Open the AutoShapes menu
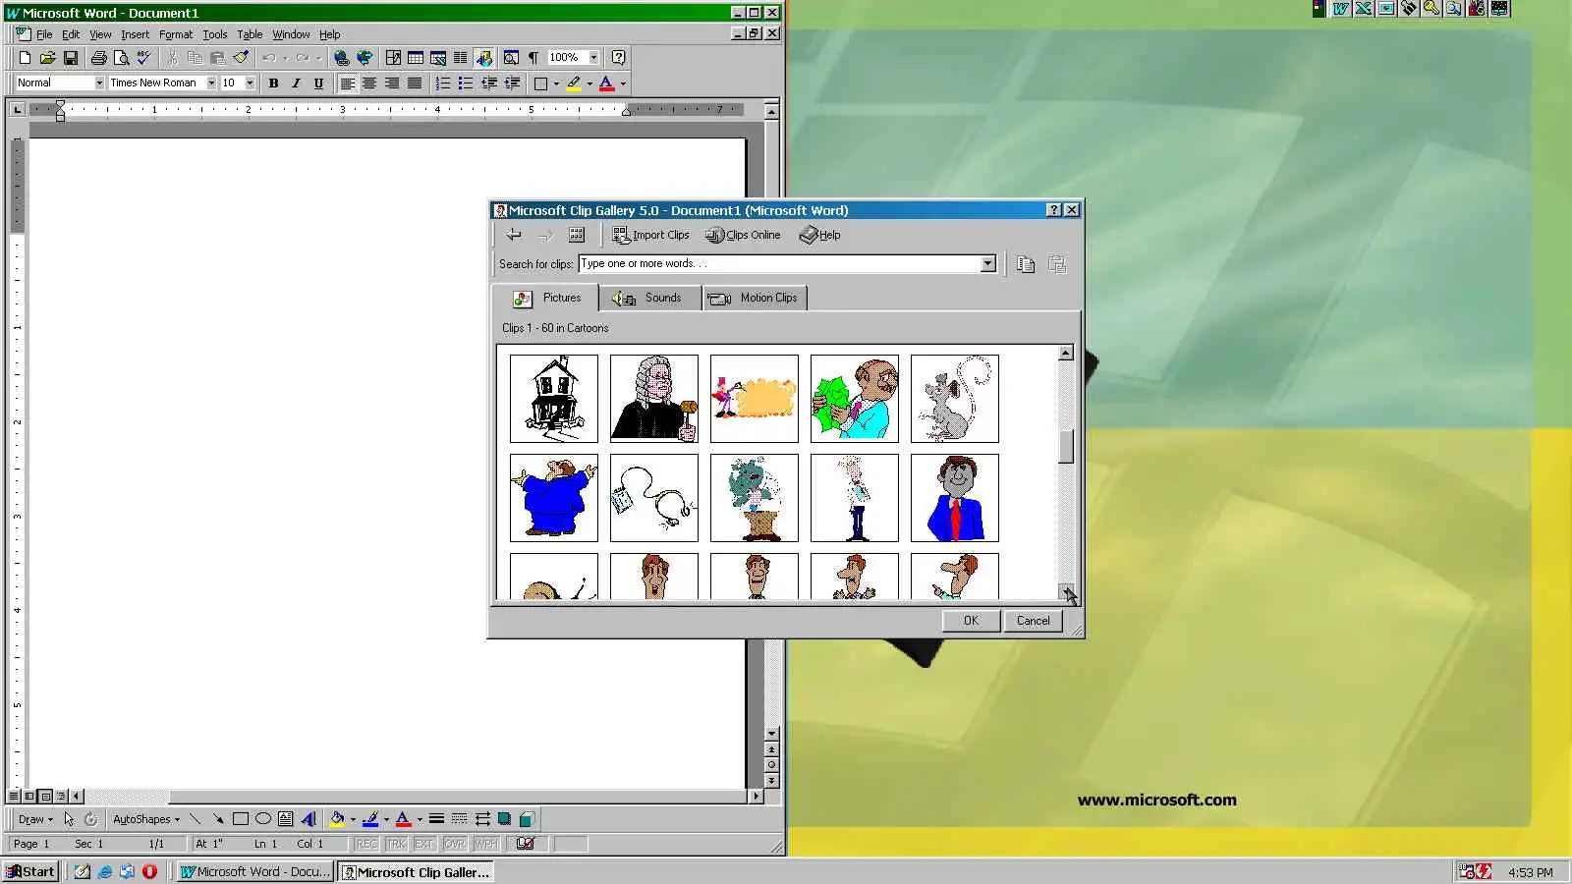This screenshot has height=884, width=1572. click(146, 819)
